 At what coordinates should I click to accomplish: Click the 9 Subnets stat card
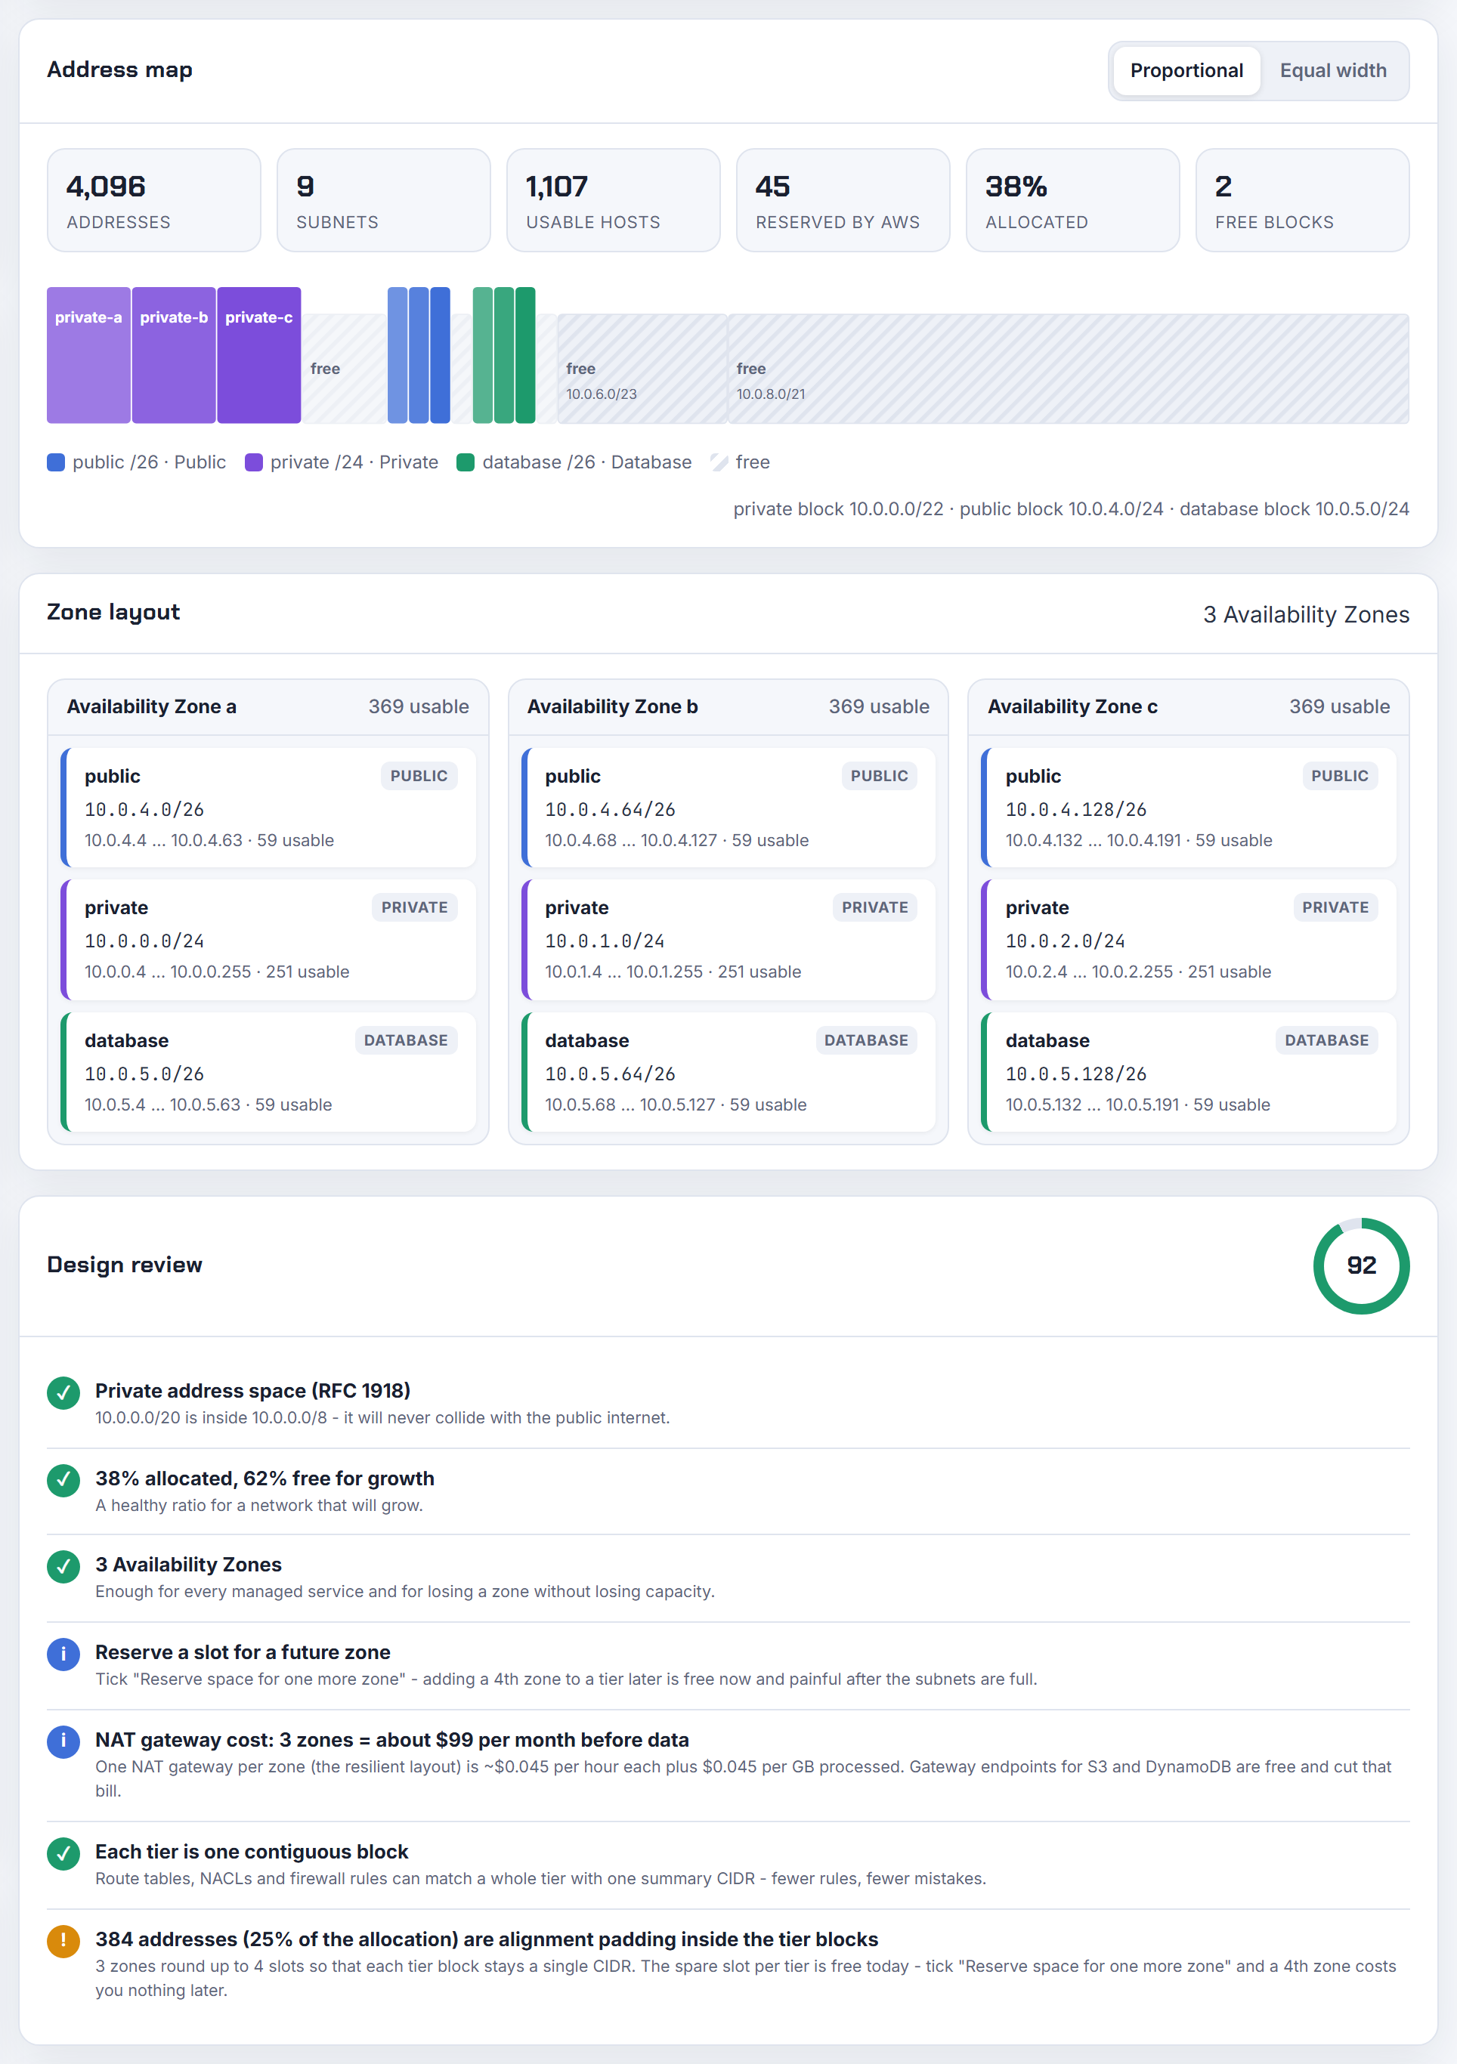[x=384, y=200]
